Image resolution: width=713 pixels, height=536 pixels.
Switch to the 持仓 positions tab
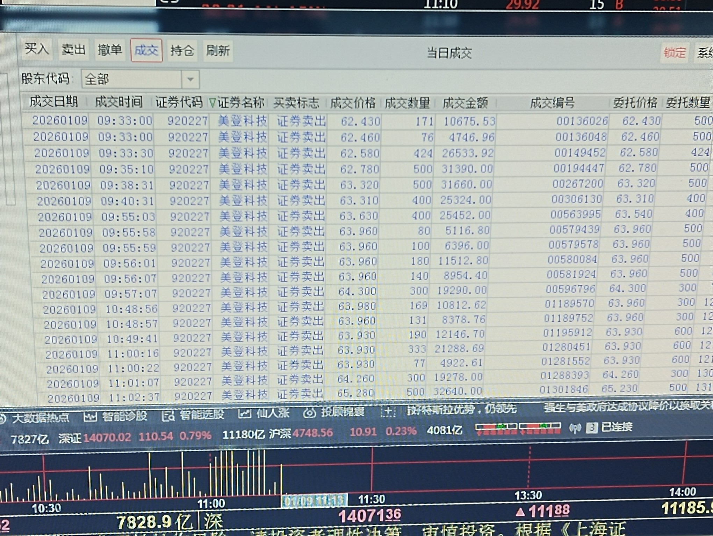click(182, 51)
